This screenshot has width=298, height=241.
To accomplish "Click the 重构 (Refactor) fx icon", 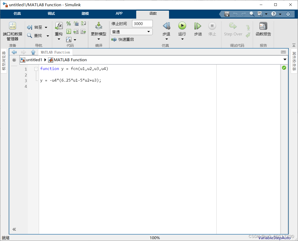I will (59, 26).
